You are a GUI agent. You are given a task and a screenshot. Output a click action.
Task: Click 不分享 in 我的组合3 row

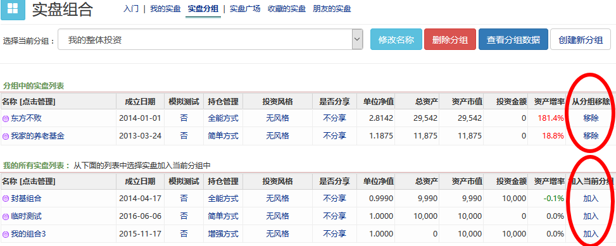click(334, 234)
